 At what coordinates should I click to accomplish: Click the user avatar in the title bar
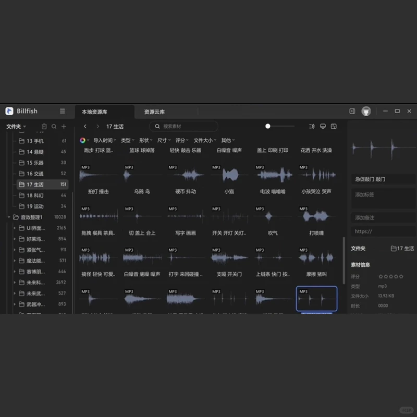coord(366,111)
